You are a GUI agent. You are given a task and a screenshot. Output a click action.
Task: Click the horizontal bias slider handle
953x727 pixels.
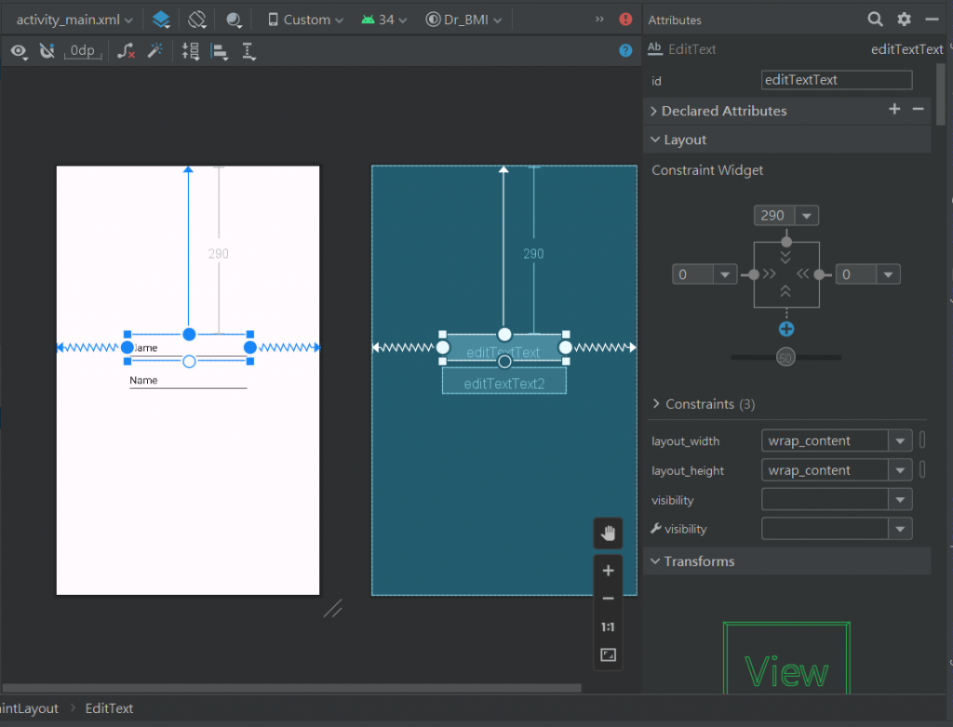785,358
